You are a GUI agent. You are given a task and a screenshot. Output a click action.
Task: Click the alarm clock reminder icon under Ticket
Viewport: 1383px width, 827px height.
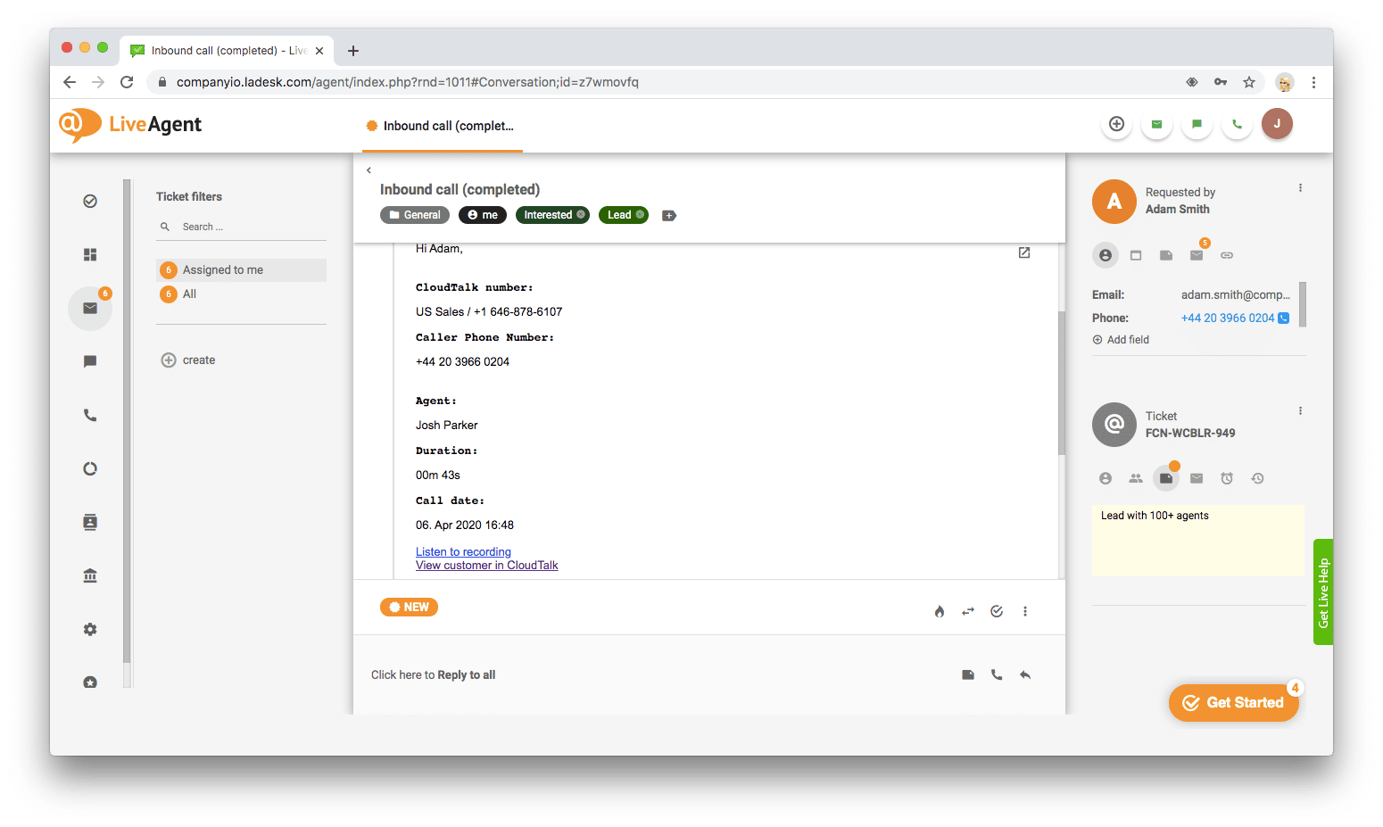(x=1226, y=477)
